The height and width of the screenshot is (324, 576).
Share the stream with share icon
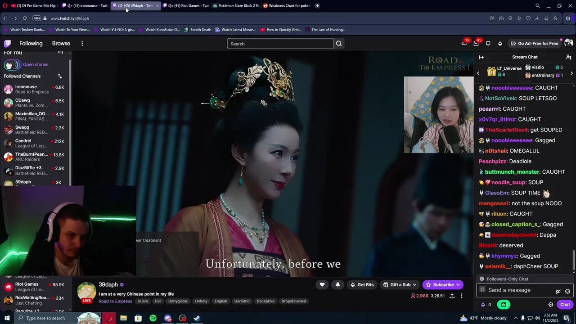(x=452, y=296)
